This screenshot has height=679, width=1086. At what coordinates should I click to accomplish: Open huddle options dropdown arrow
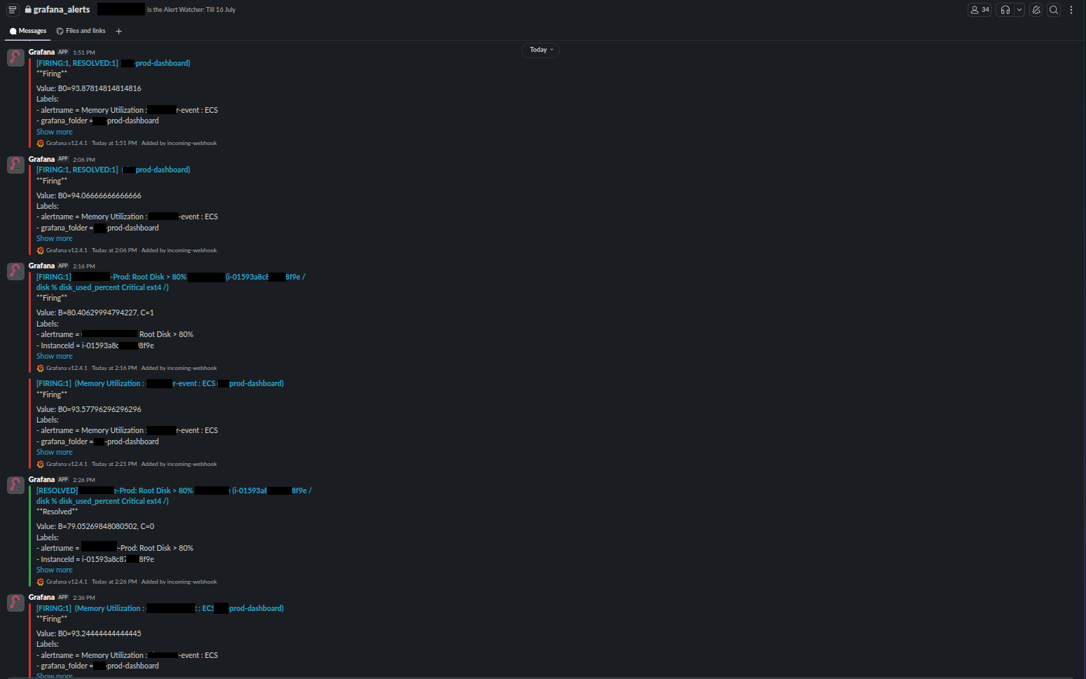pos(1019,10)
